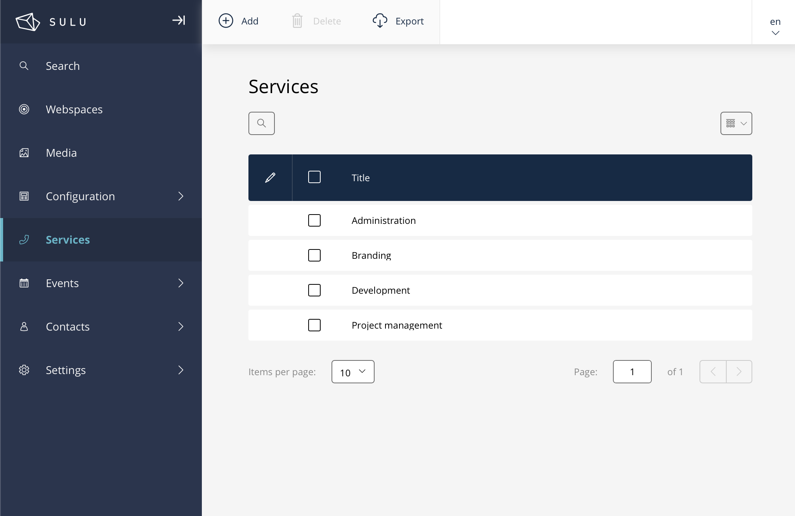Open the en language dropdown

(x=775, y=26)
